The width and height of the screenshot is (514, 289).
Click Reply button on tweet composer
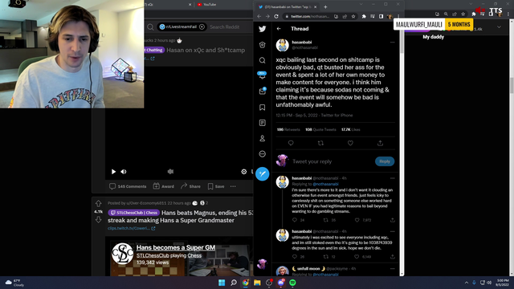[385, 161]
